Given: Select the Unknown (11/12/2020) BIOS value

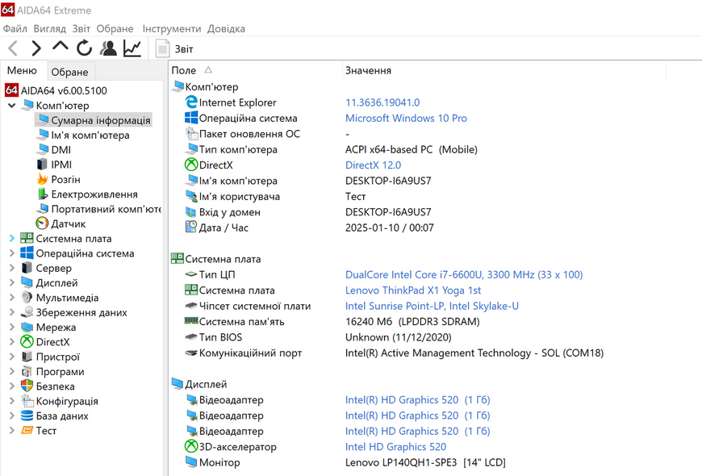Looking at the screenshot, I should (x=398, y=337).
